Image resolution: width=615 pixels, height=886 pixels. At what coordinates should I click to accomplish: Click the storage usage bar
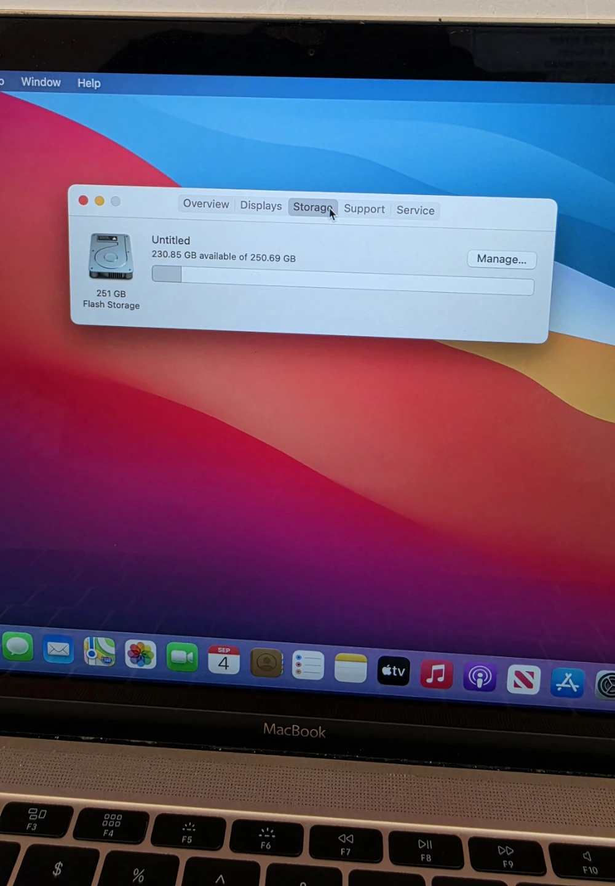pos(343,280)
